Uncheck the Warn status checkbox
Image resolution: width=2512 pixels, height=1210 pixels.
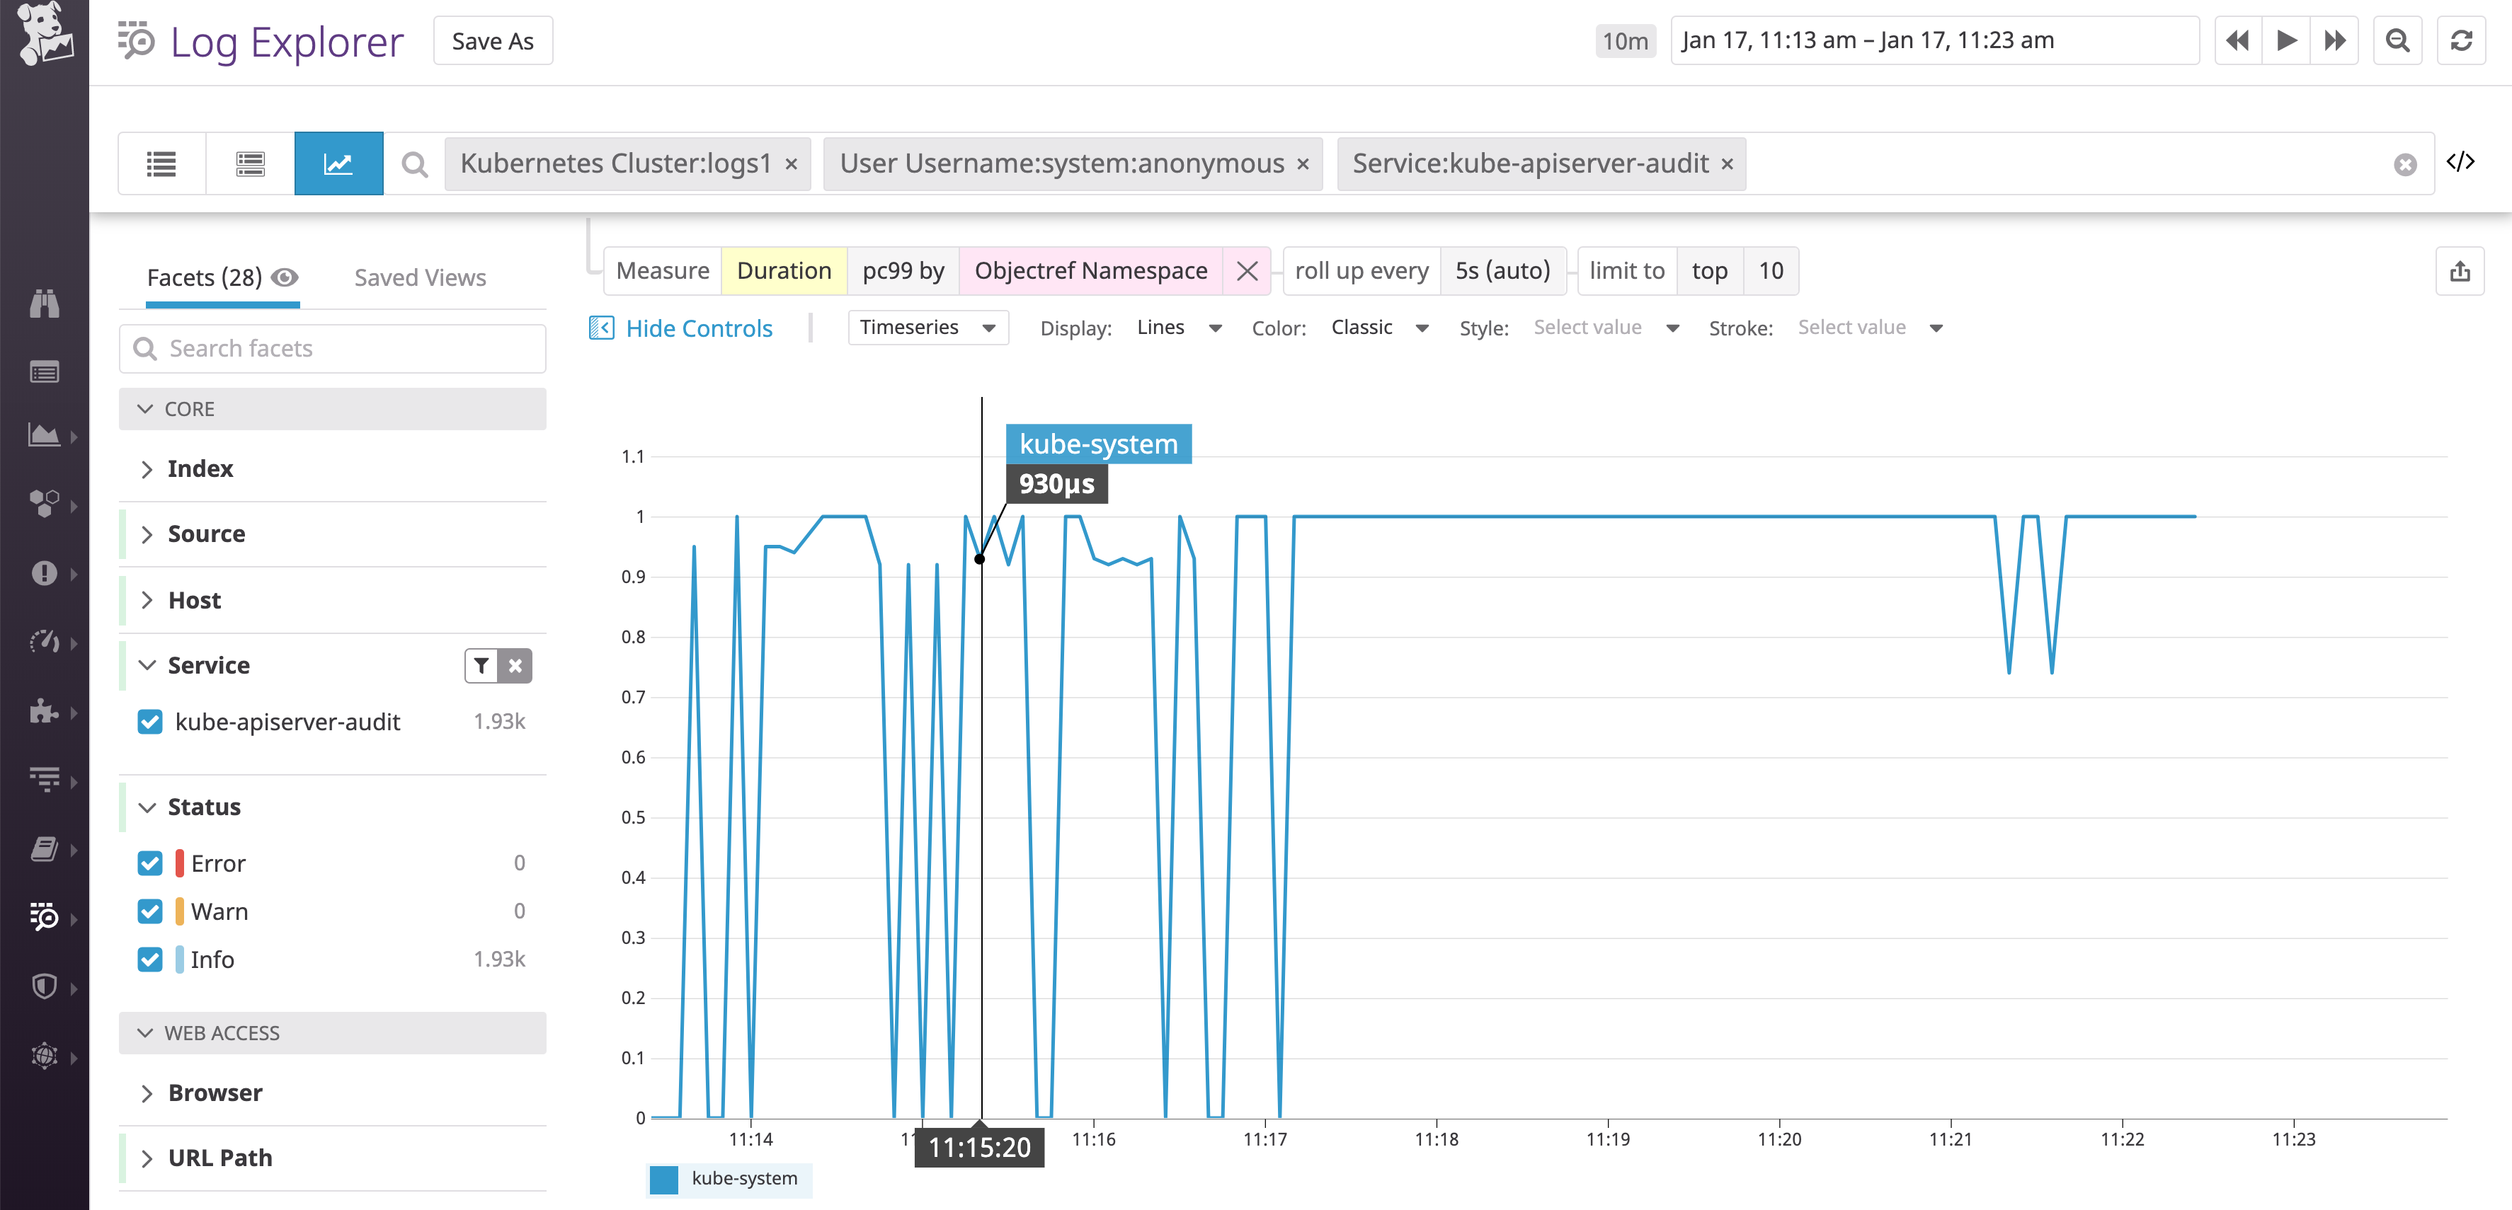point(150,911)
